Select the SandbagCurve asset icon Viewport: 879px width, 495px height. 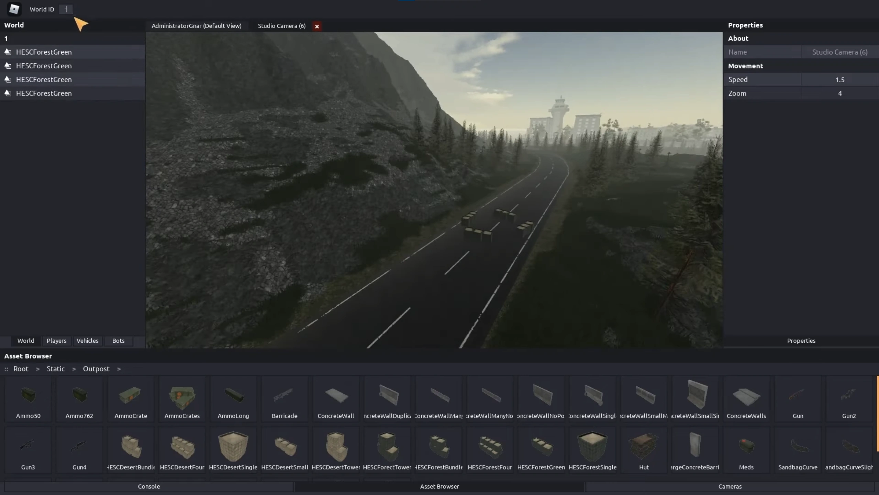(x=798, y=446)
